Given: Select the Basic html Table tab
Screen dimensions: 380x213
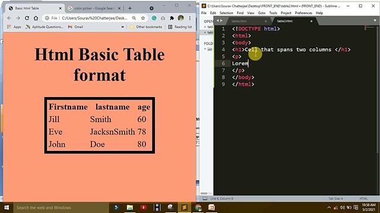Looking at the screenshot, I should (x=35, y=8).
